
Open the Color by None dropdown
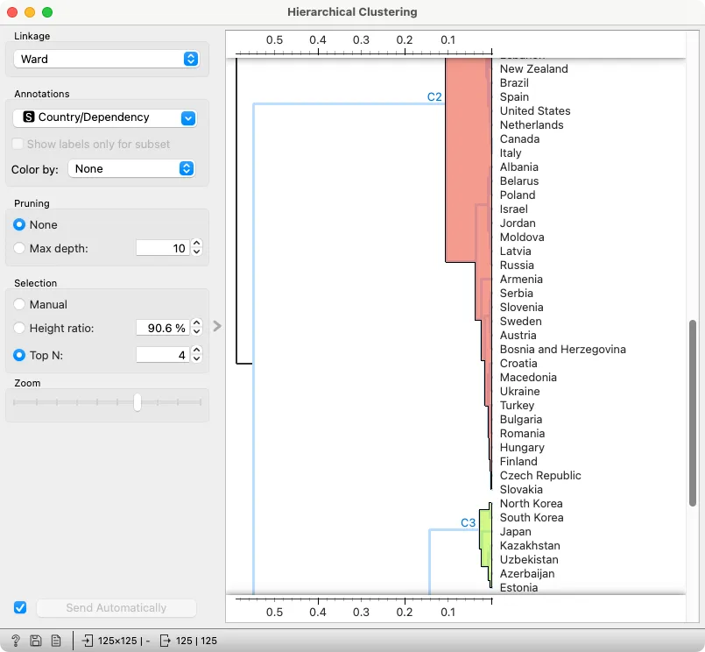click(x=131, y=169)
